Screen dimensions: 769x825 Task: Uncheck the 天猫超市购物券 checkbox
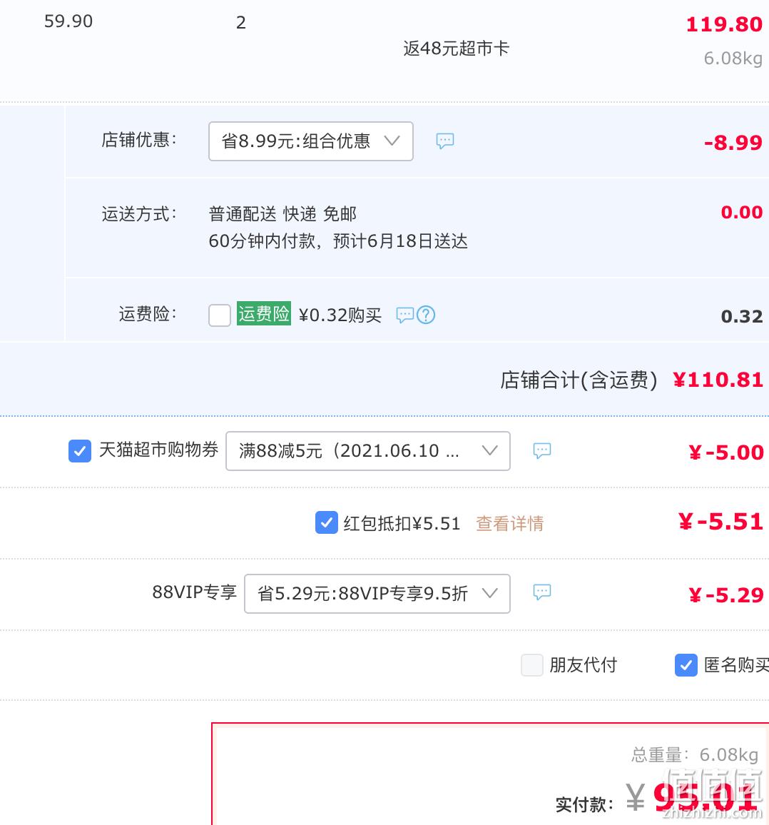point(80,451)
